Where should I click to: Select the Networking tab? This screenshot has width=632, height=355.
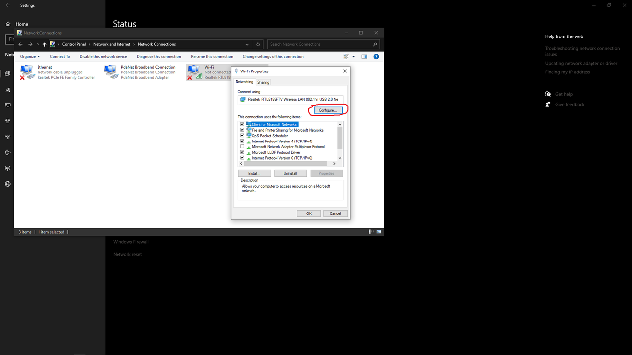(244, 82)
